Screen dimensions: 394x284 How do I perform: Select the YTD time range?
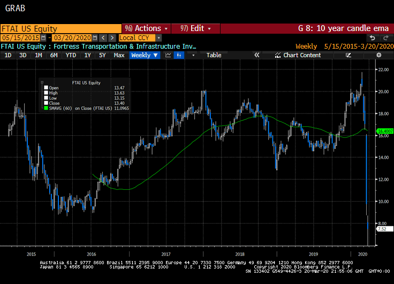(70, 55)
